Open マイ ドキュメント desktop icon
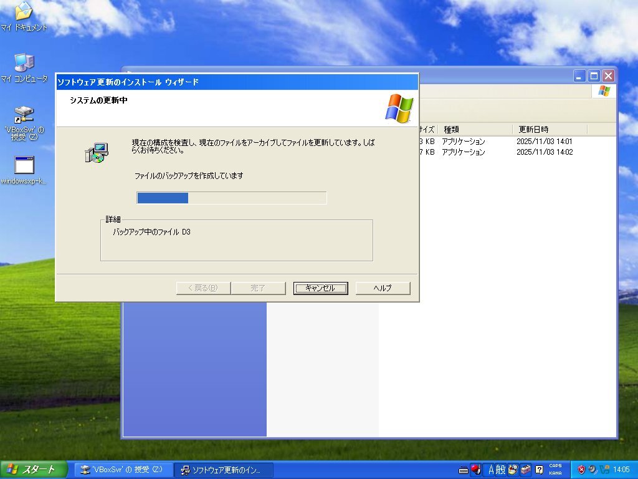 (x=24, y=16)
